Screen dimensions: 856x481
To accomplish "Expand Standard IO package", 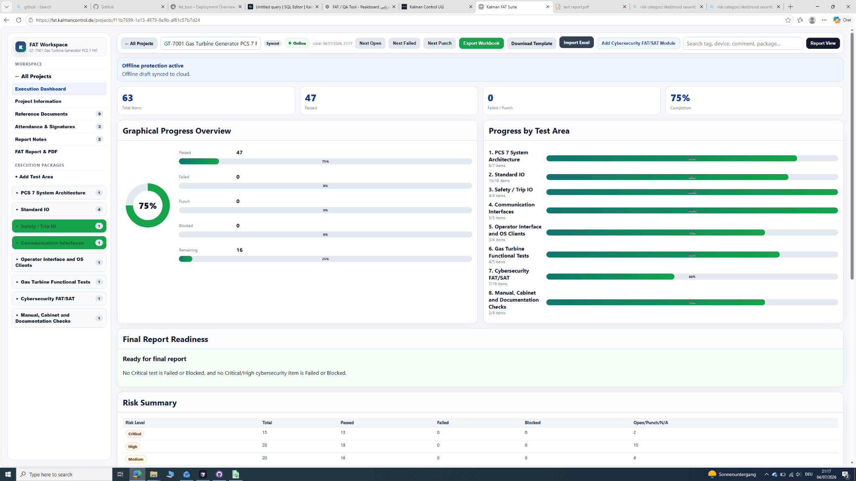I will [59, 210].
